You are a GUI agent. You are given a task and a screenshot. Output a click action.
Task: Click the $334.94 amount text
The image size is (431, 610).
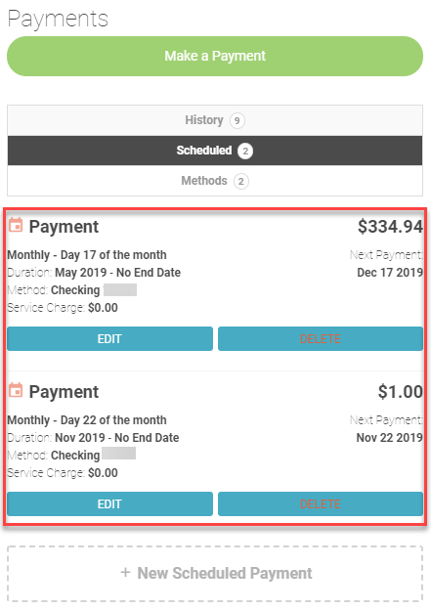(x=390, y=227)
